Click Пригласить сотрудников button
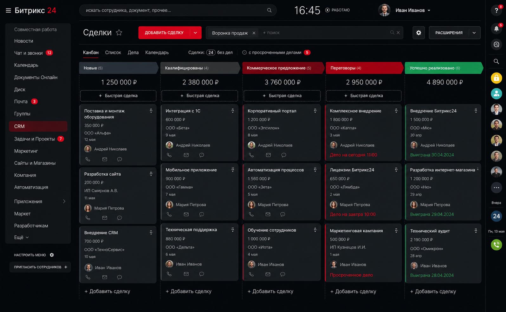 [40, 267]
